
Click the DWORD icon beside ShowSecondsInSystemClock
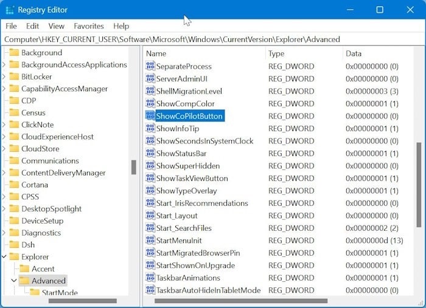[x=150, y=141]
